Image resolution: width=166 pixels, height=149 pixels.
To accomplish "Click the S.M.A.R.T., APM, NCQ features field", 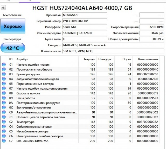I will [x=113, y=51].
